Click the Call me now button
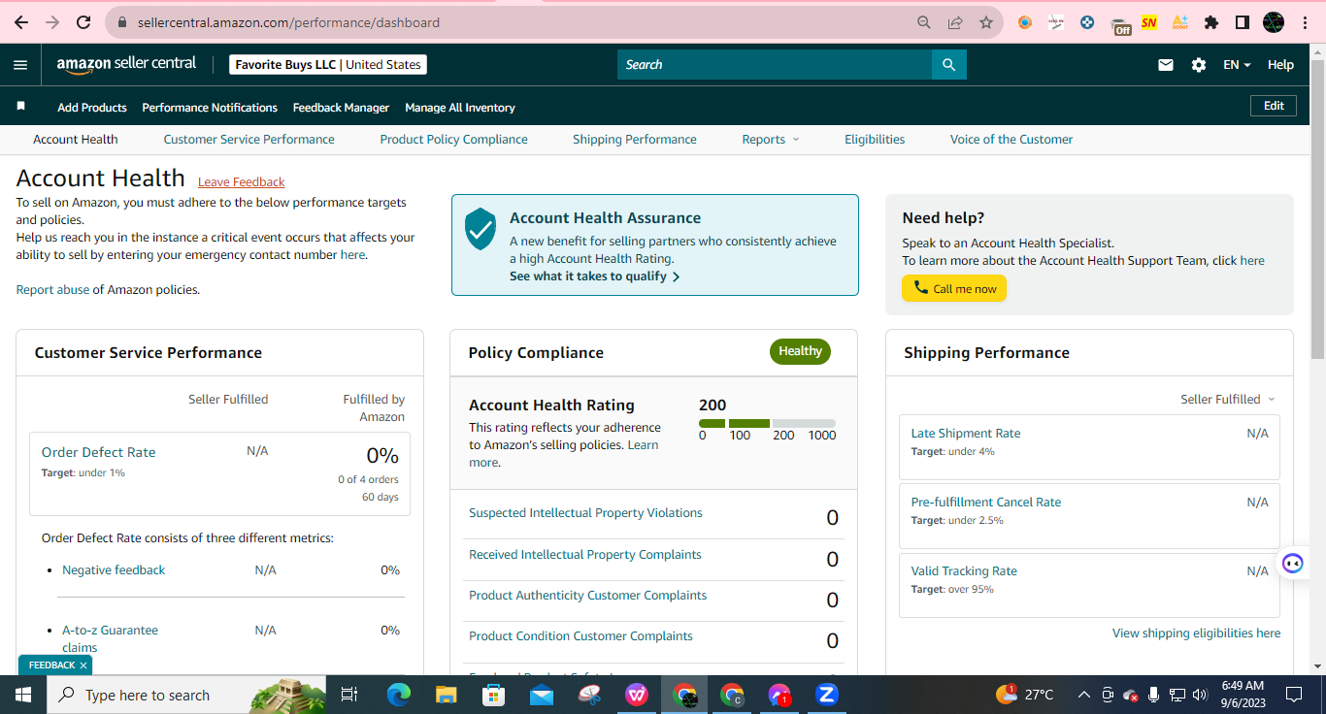The height and width of the screenshot is (714, 1326). point(954,288)
